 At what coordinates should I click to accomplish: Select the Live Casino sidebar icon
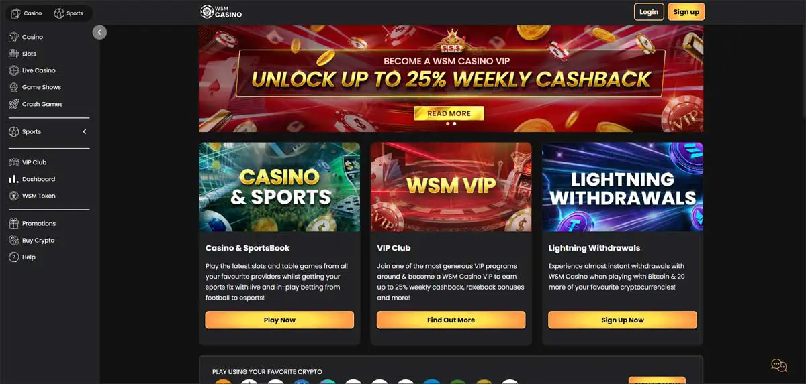point(13,70)
